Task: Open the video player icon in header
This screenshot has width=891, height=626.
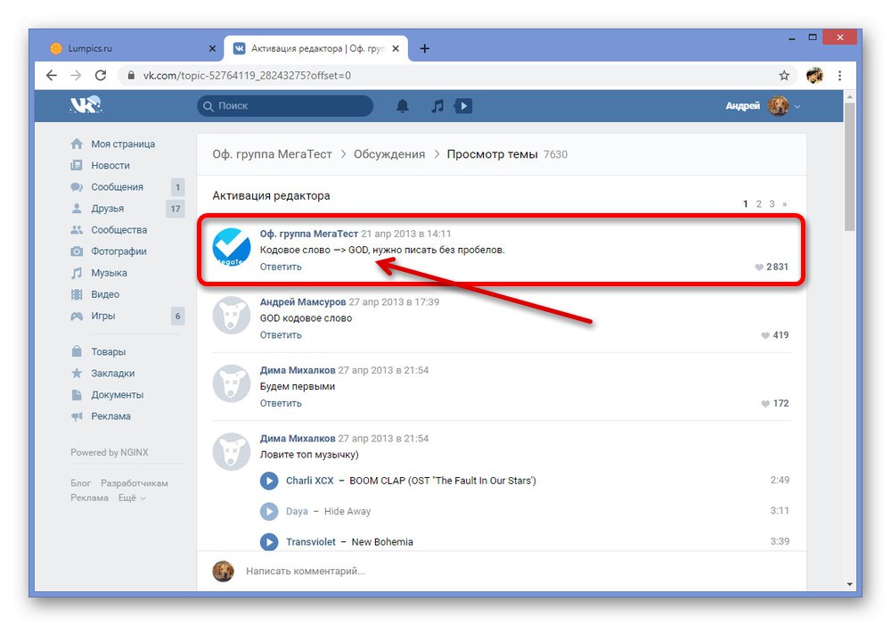Action: pos(463,106)
